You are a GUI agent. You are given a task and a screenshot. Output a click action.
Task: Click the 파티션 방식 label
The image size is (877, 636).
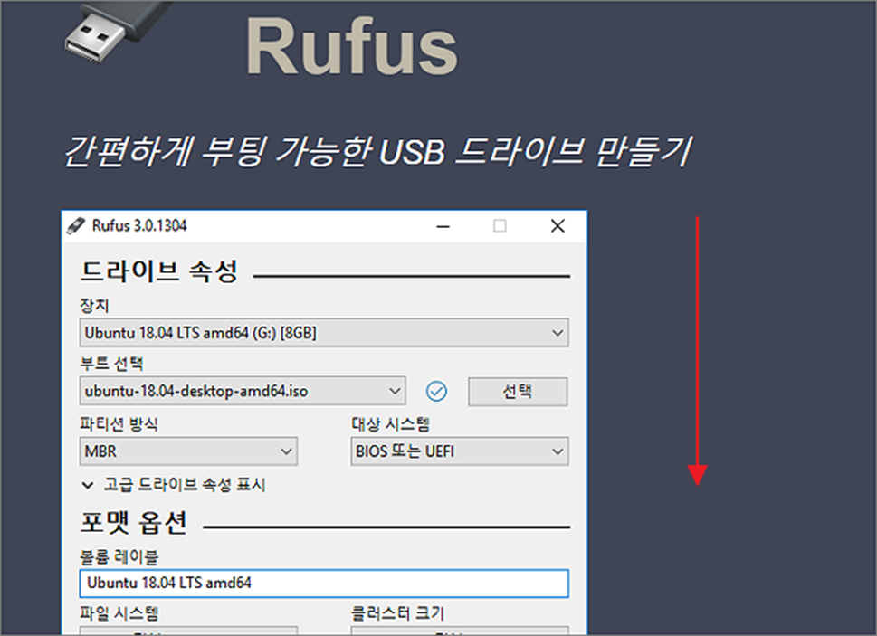(119, 424)
